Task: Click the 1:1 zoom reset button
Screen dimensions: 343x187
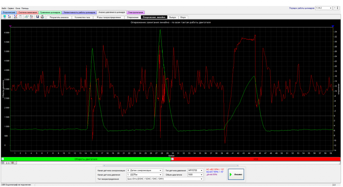Action: pyautogui.click(x=7, y=163)
